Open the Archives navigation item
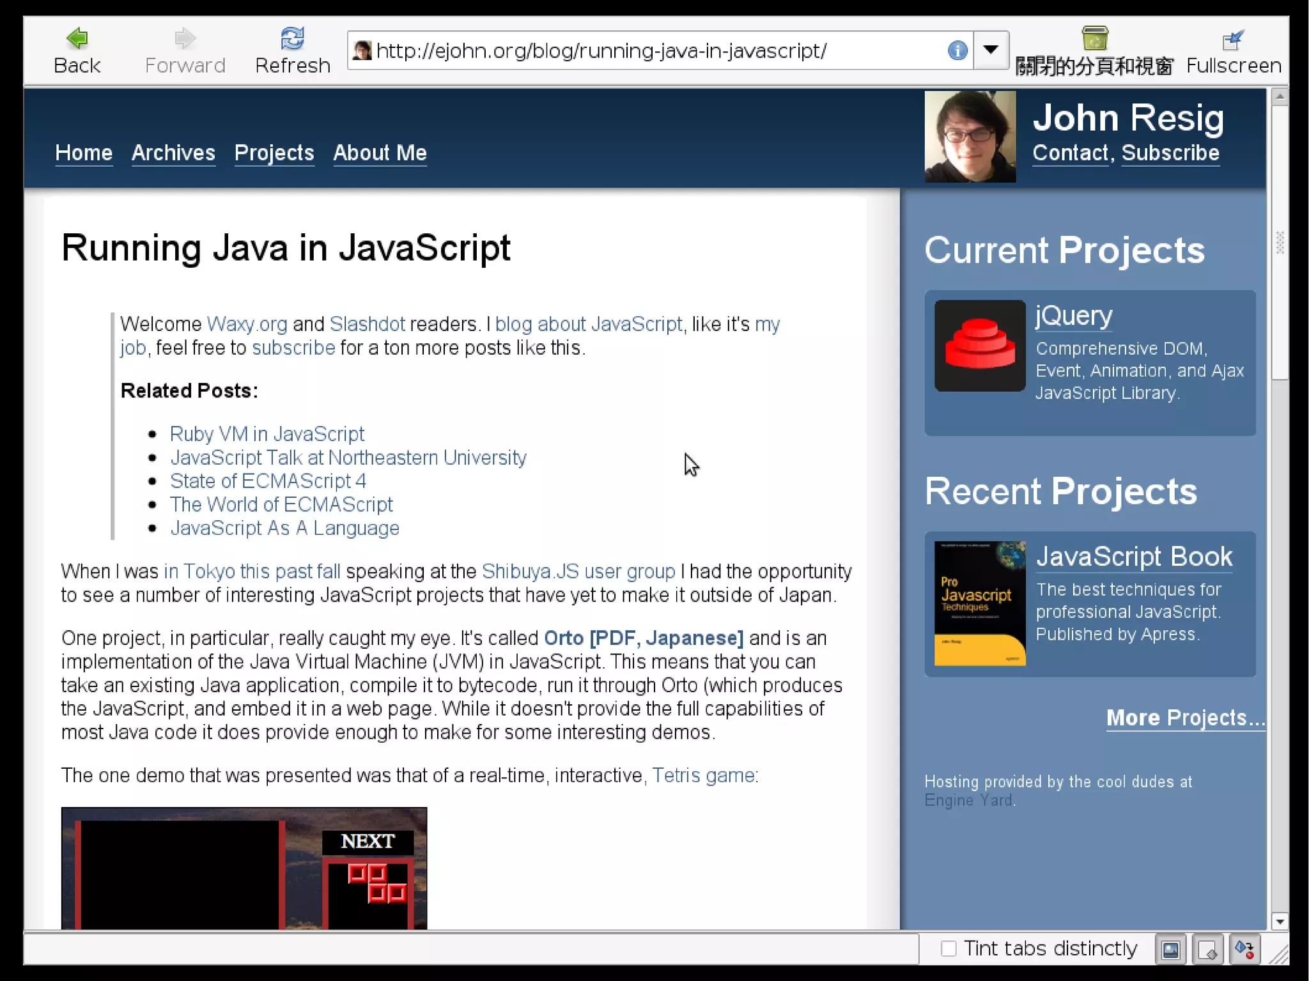The width and height of the screenshot is (1309, 981). coord(173,153)
